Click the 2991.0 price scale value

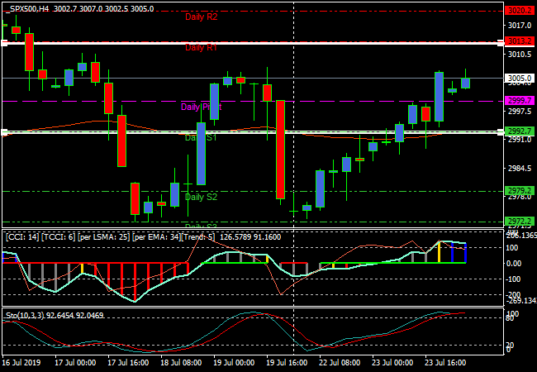(520, 140)
